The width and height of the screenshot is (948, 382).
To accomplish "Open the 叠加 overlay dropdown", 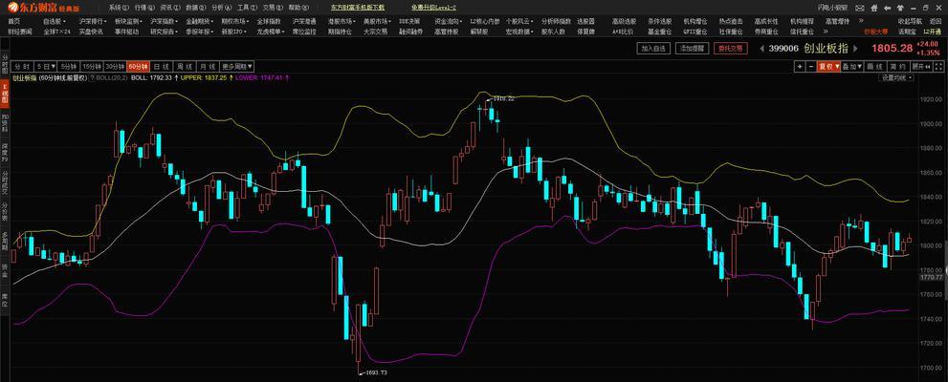I will (852, 67).
